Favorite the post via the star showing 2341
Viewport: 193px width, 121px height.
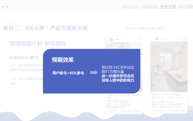129,111
